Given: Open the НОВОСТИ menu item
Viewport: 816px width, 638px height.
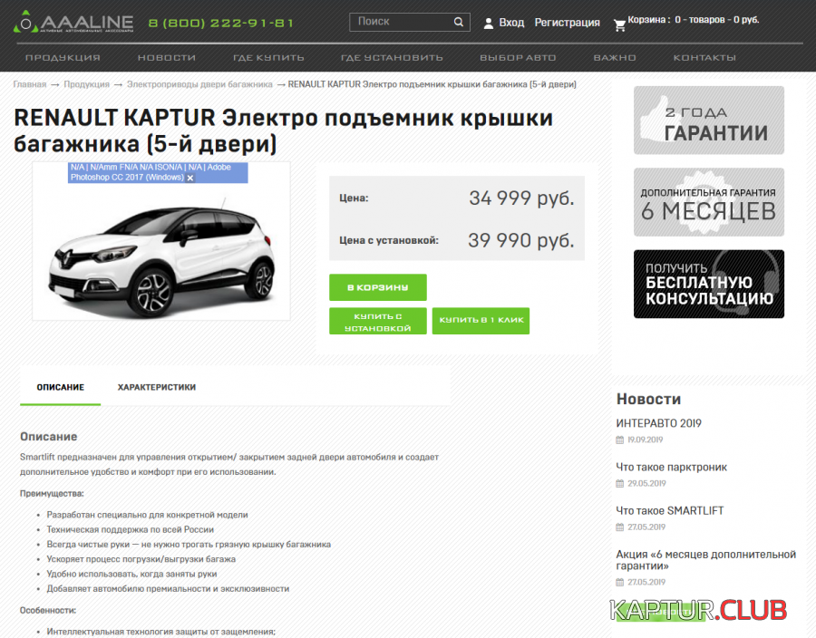Looking at the screenshot, I should [x=167, y=58].
